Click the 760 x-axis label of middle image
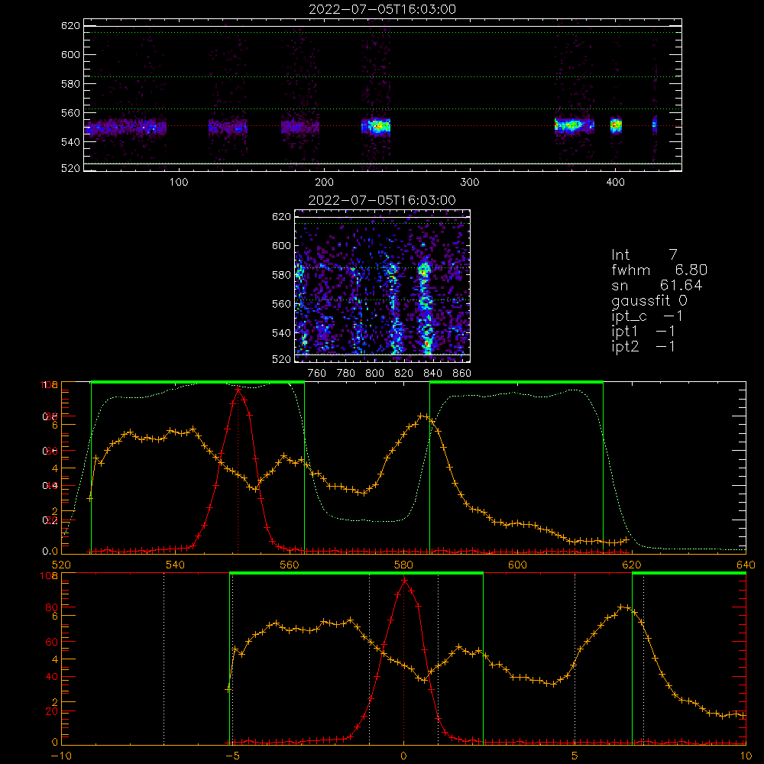The image size is (764, 764). [317, 374]
